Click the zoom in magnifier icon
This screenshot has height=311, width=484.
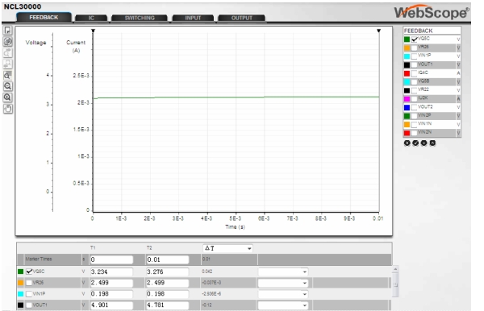pyautogui.click(x=8, y=97)
